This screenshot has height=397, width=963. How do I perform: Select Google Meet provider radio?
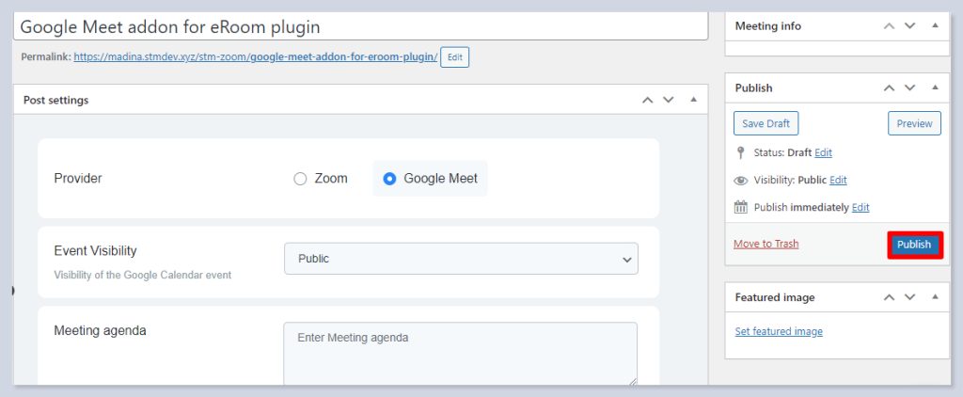tap(389, 179)
